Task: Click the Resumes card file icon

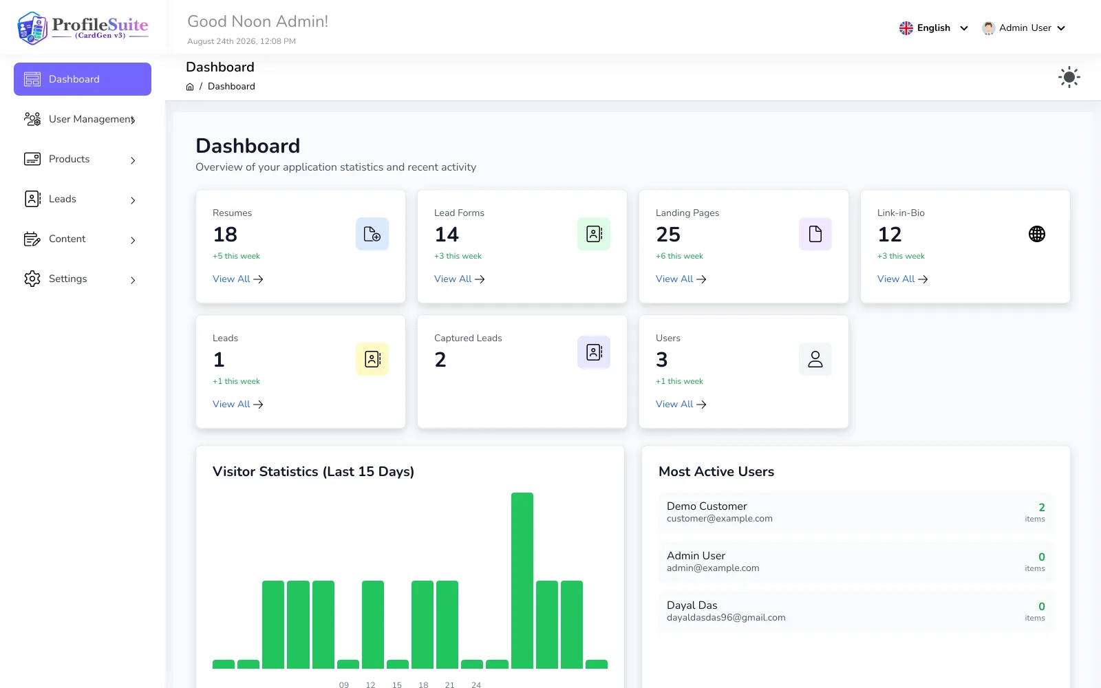Action: [x=372, y=234]
